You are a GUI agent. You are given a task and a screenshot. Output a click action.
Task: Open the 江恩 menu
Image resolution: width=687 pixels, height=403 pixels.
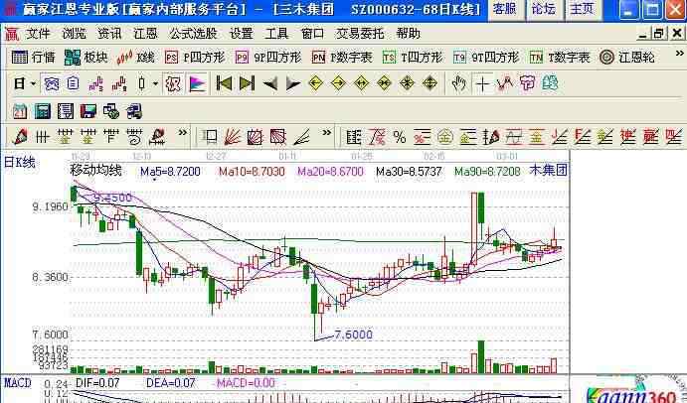(x=145, y=34)
